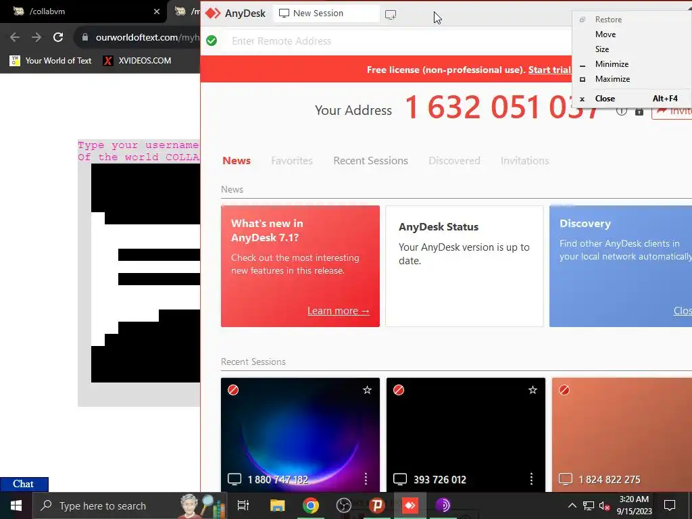Click the Enter Remote Address field
The width and height of the screenshot is (692, 519).
pyautogui.click(x=397, y=41)
